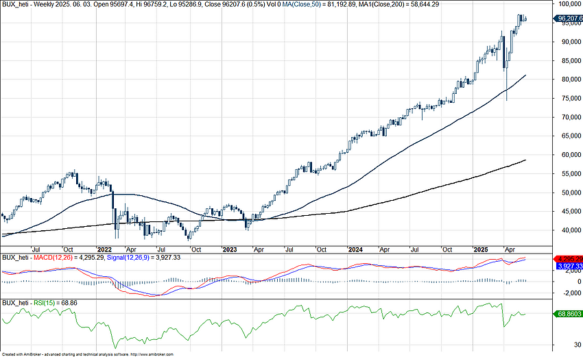The height and width of the screenshot is (357, 583).
Task: Click the 2025 year marker on time axis
Action: pyautogui.click(x=481, y=249)
